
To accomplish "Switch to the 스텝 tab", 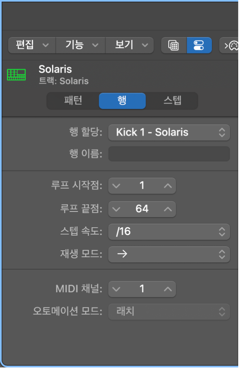I will [173, 101].
